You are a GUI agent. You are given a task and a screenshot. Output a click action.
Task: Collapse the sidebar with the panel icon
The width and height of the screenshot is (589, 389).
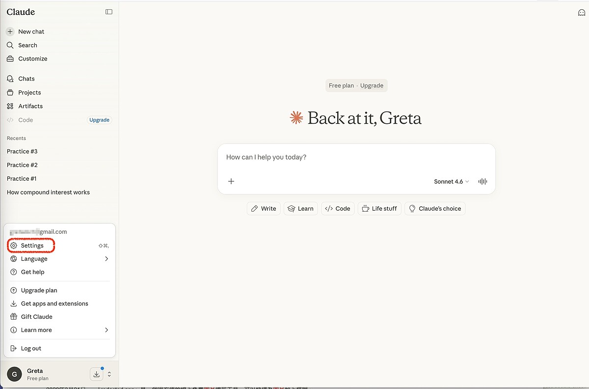109,12
